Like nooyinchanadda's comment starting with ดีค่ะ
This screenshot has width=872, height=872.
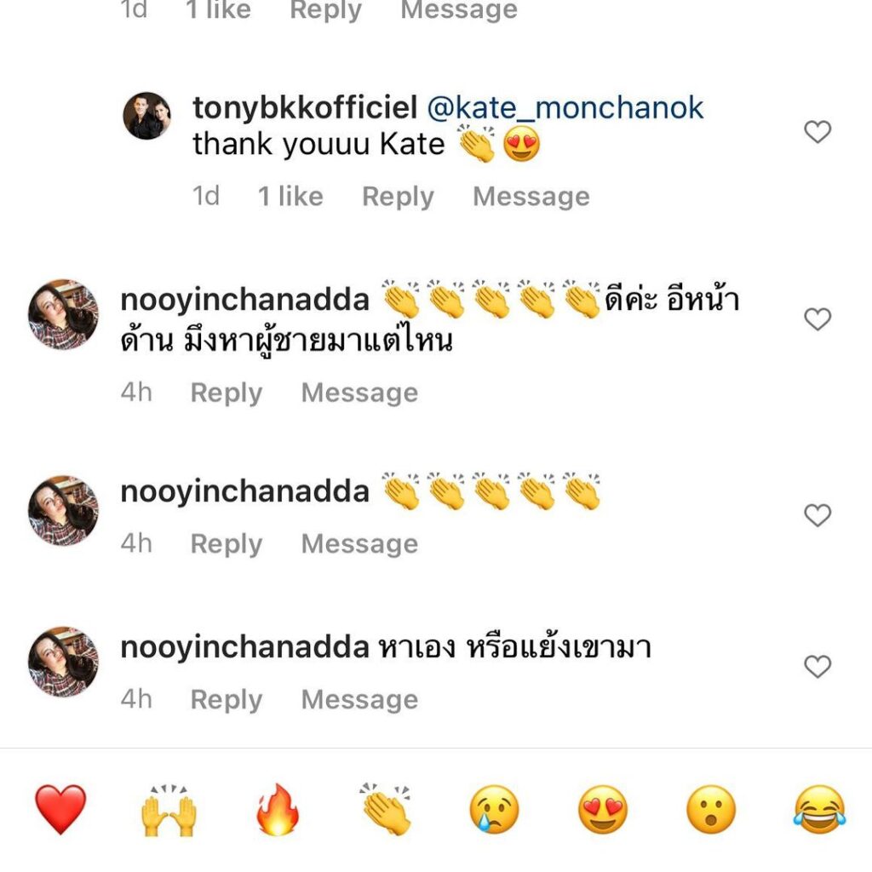pyautogui.click(x=817, y=319)
